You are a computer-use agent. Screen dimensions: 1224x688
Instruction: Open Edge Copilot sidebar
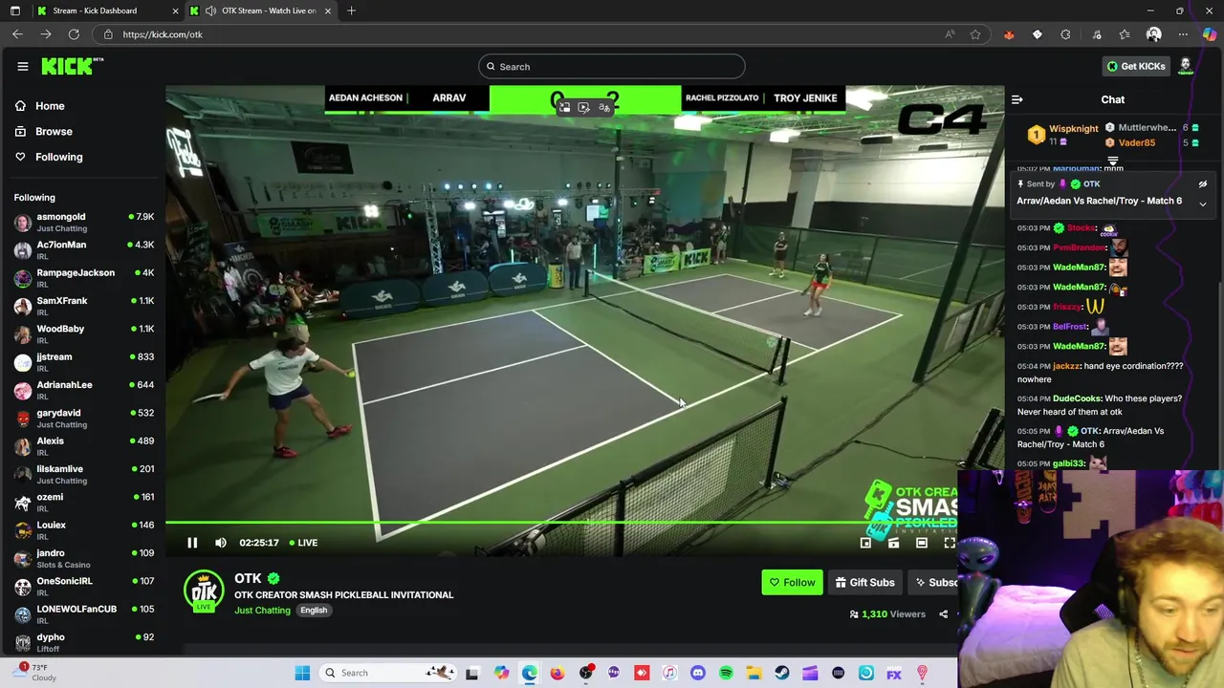1210,34
